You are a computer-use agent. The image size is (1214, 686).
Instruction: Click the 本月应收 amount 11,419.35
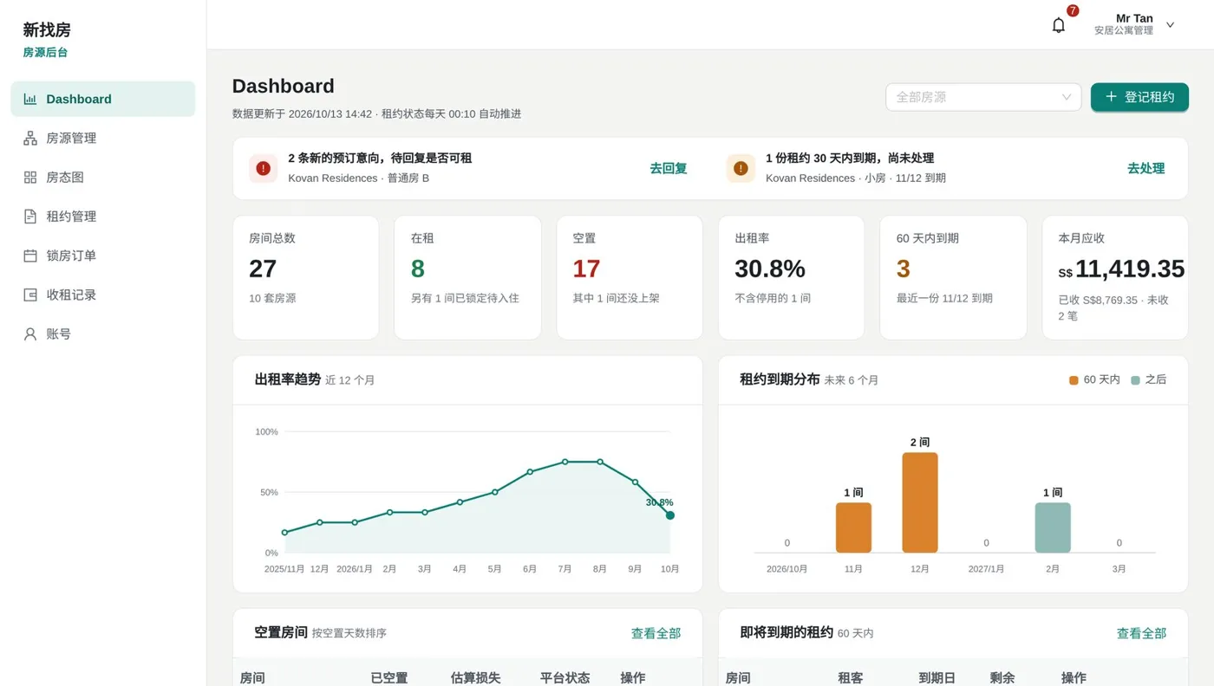click(1130, 269)
